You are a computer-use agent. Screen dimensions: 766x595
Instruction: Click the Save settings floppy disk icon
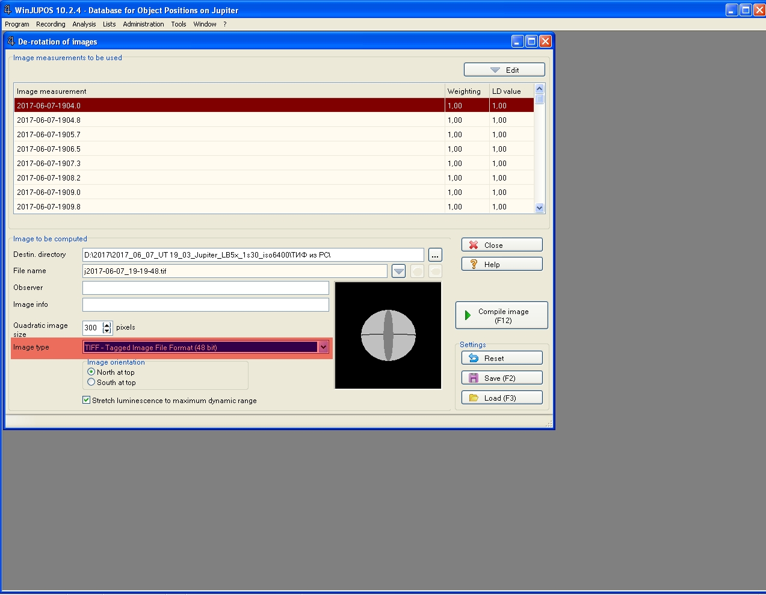point(474,378)
